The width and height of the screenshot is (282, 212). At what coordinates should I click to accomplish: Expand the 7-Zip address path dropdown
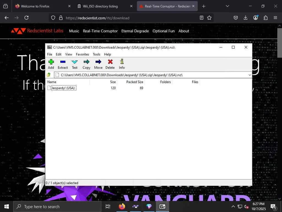[250, 75]
